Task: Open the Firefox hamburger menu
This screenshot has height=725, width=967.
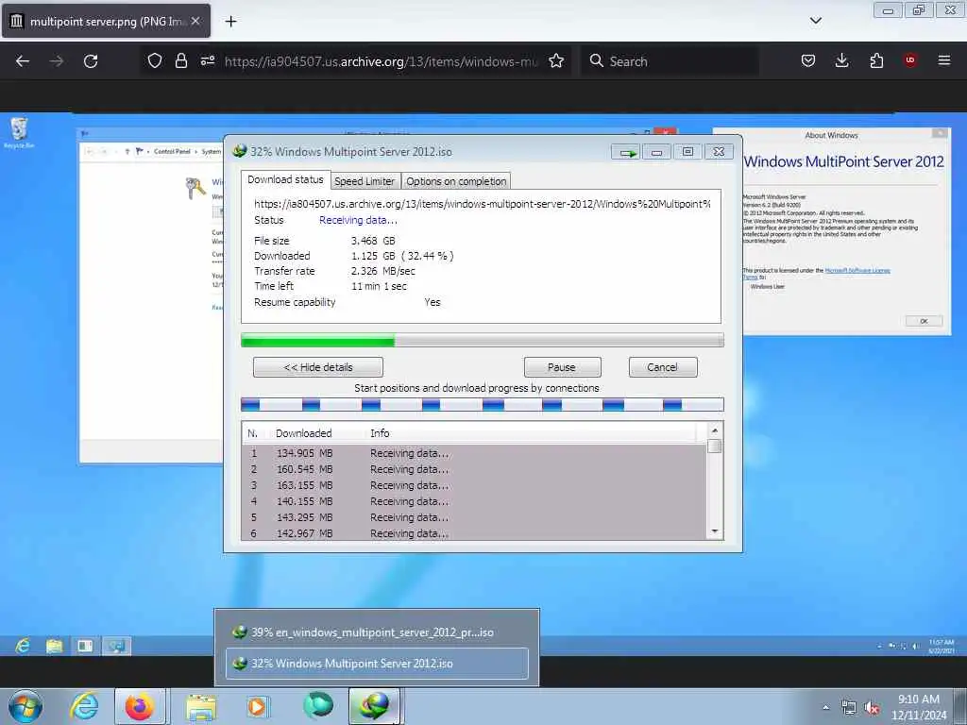Action: pyautogui.click(x=944, y=60)
